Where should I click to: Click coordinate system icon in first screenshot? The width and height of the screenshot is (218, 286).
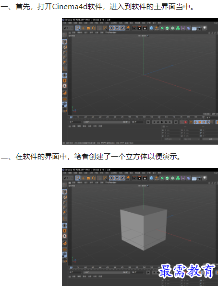click(x=127, y=28)
